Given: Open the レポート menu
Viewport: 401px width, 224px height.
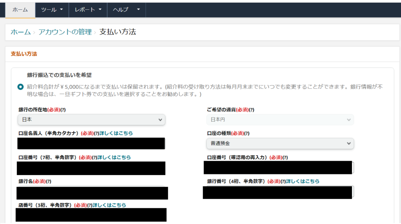Looking at the screenshot, I should pyautogui.click(x=88, y=10).
